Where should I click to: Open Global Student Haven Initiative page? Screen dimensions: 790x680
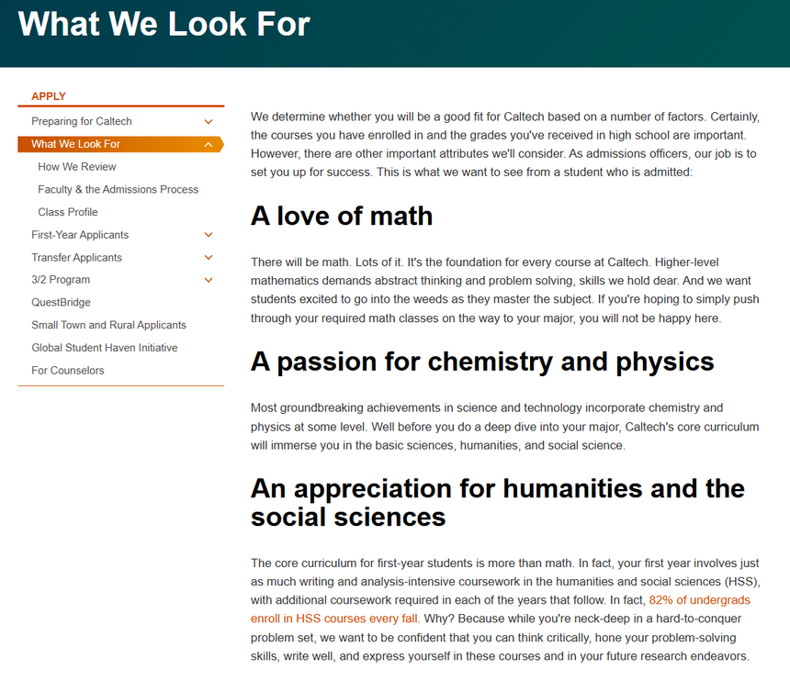click(x=105, y=348)
